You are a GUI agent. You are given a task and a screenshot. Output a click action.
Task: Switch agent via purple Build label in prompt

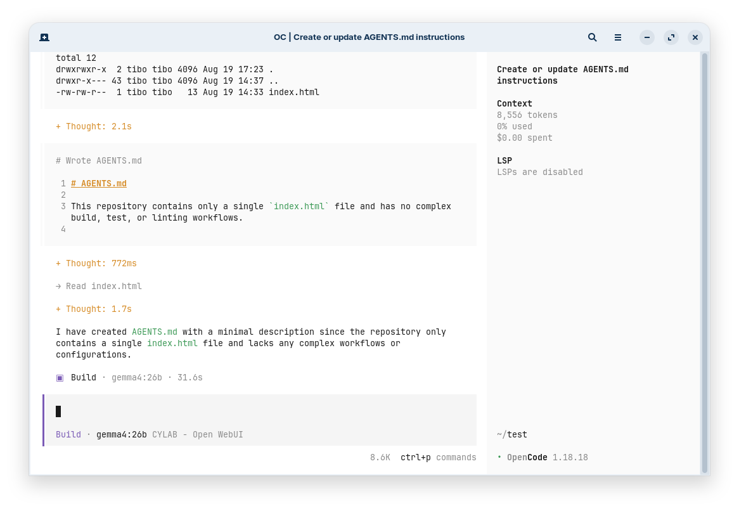tap(68, 435)
